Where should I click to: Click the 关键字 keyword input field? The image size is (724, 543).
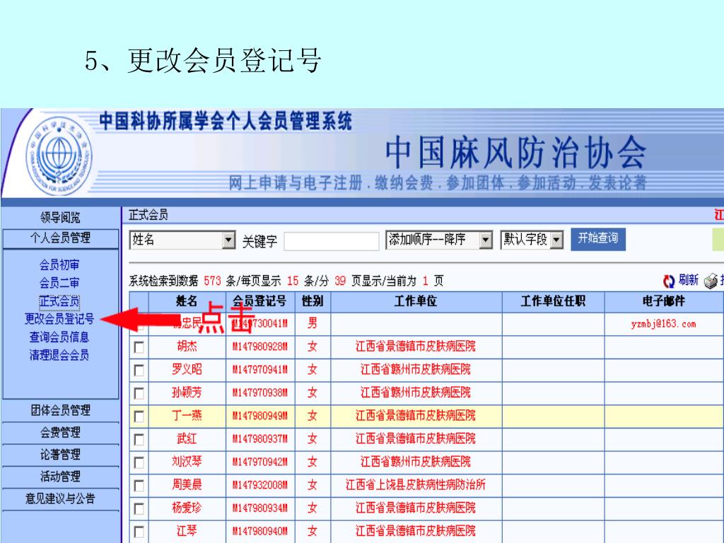coord(332,241)
